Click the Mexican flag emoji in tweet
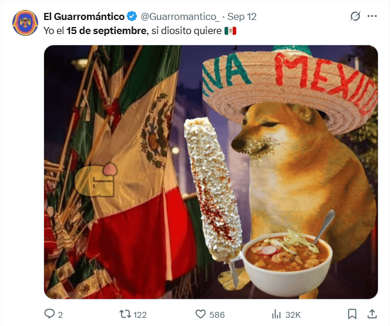The width and height of the screenshot is (392, 326). [x=230, y=31]
